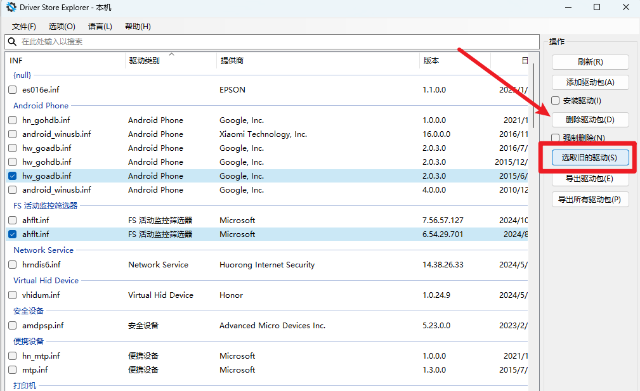
Task: Tick the mtp.inf checkbox
Action: (x=13, y=370)
